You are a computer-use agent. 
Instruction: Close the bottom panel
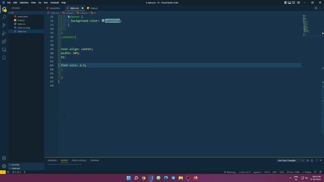click(x=320, y=160)
